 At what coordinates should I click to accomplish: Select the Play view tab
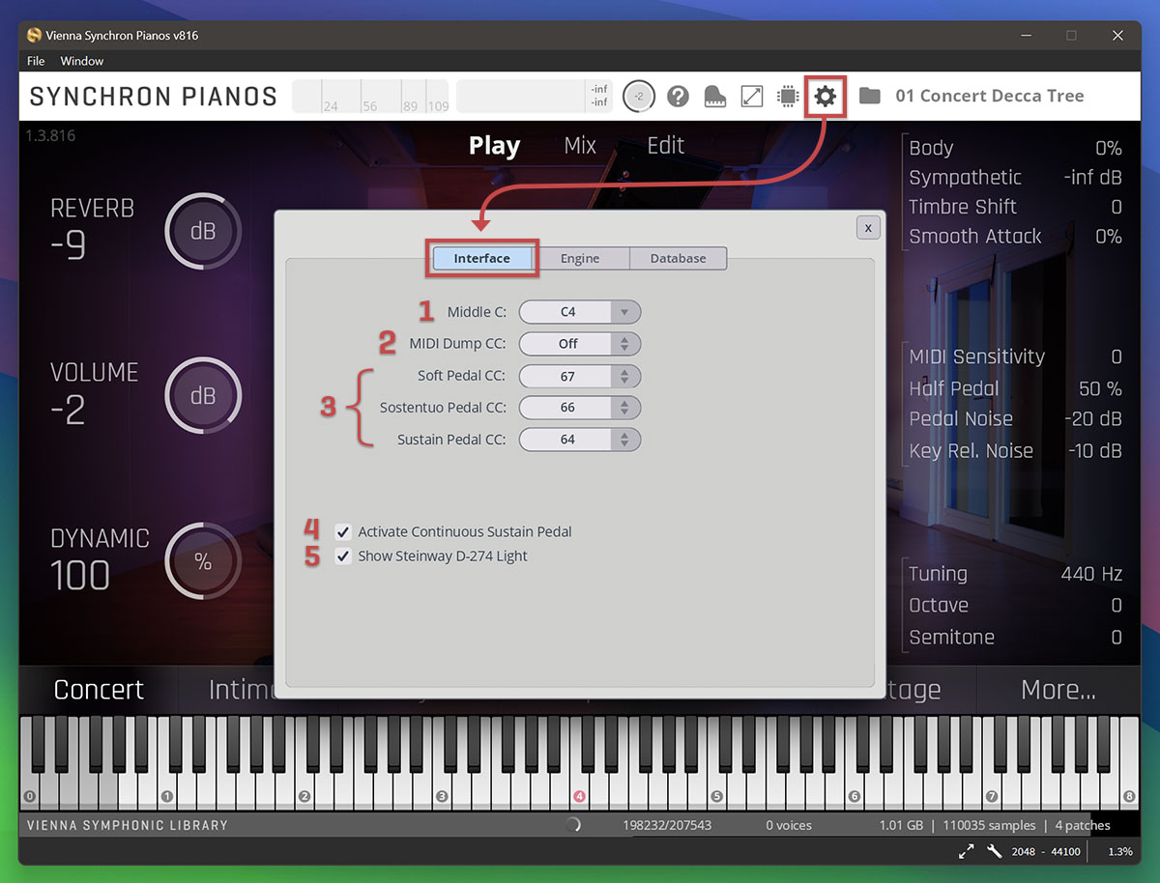494,146
